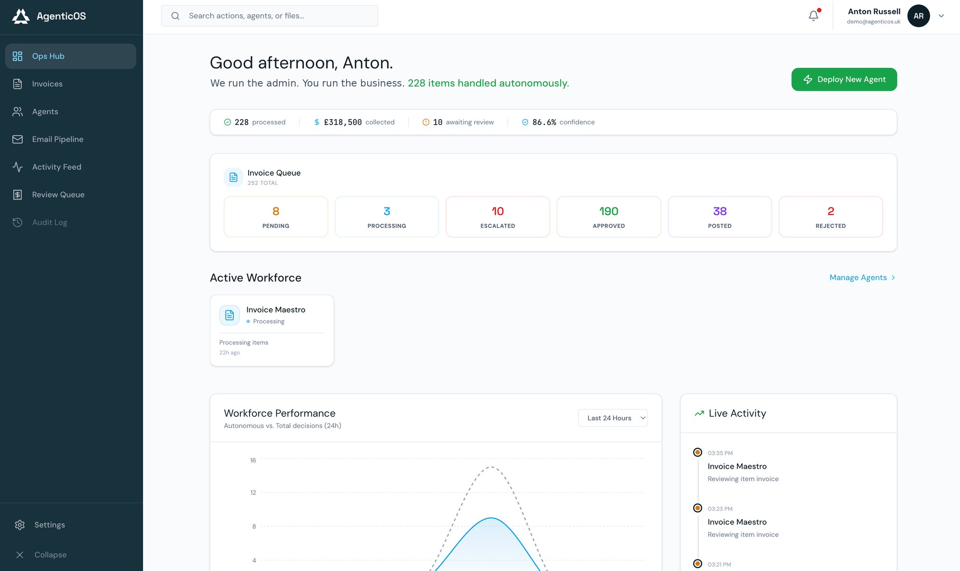Viewport: 960px width, 571px height.
Task: Open notifications bell icon
Action: [814, 16]
